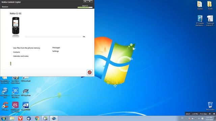Open the JP Gradsko stambeno desktop icon
This screenshot has width=216, height=121.
[x=200, y=21]
